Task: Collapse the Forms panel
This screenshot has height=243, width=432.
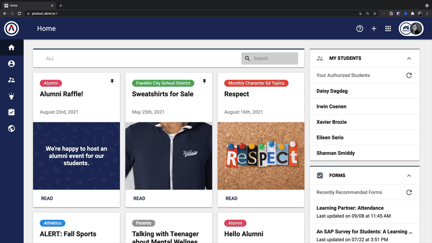Action: click(x=409, y=175)
